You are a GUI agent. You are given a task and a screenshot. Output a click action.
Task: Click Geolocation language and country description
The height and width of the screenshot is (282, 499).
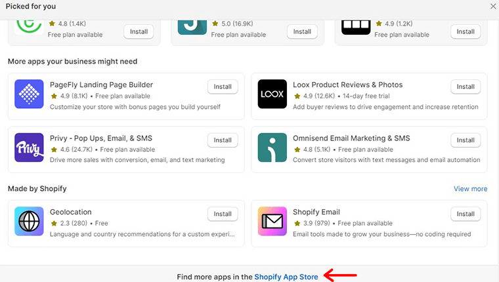(x=142, y=234)
